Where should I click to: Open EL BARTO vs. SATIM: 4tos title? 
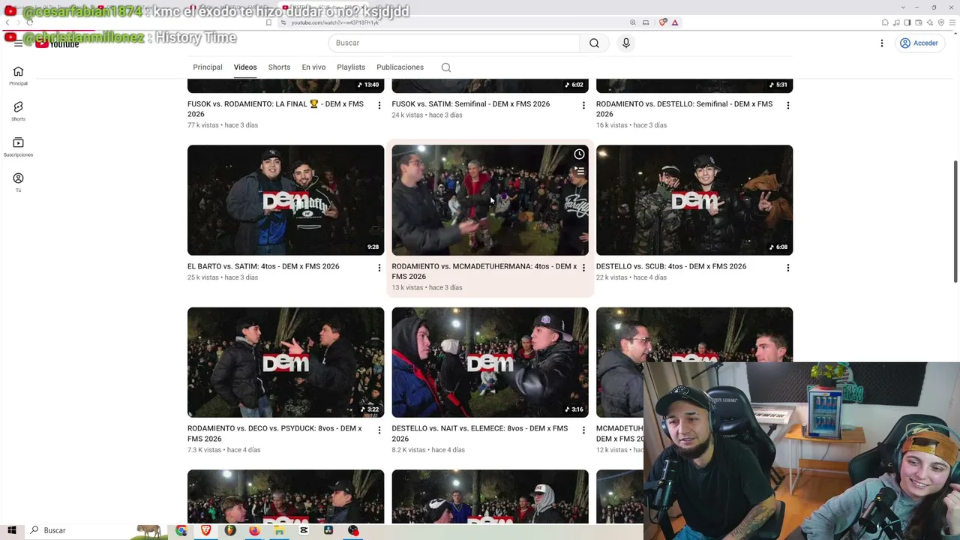[x=263, y=266]
